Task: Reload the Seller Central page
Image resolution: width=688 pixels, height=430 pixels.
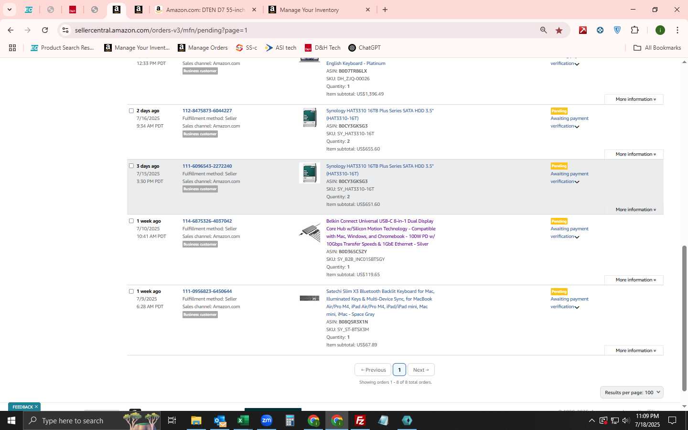Action: point(45,30)
